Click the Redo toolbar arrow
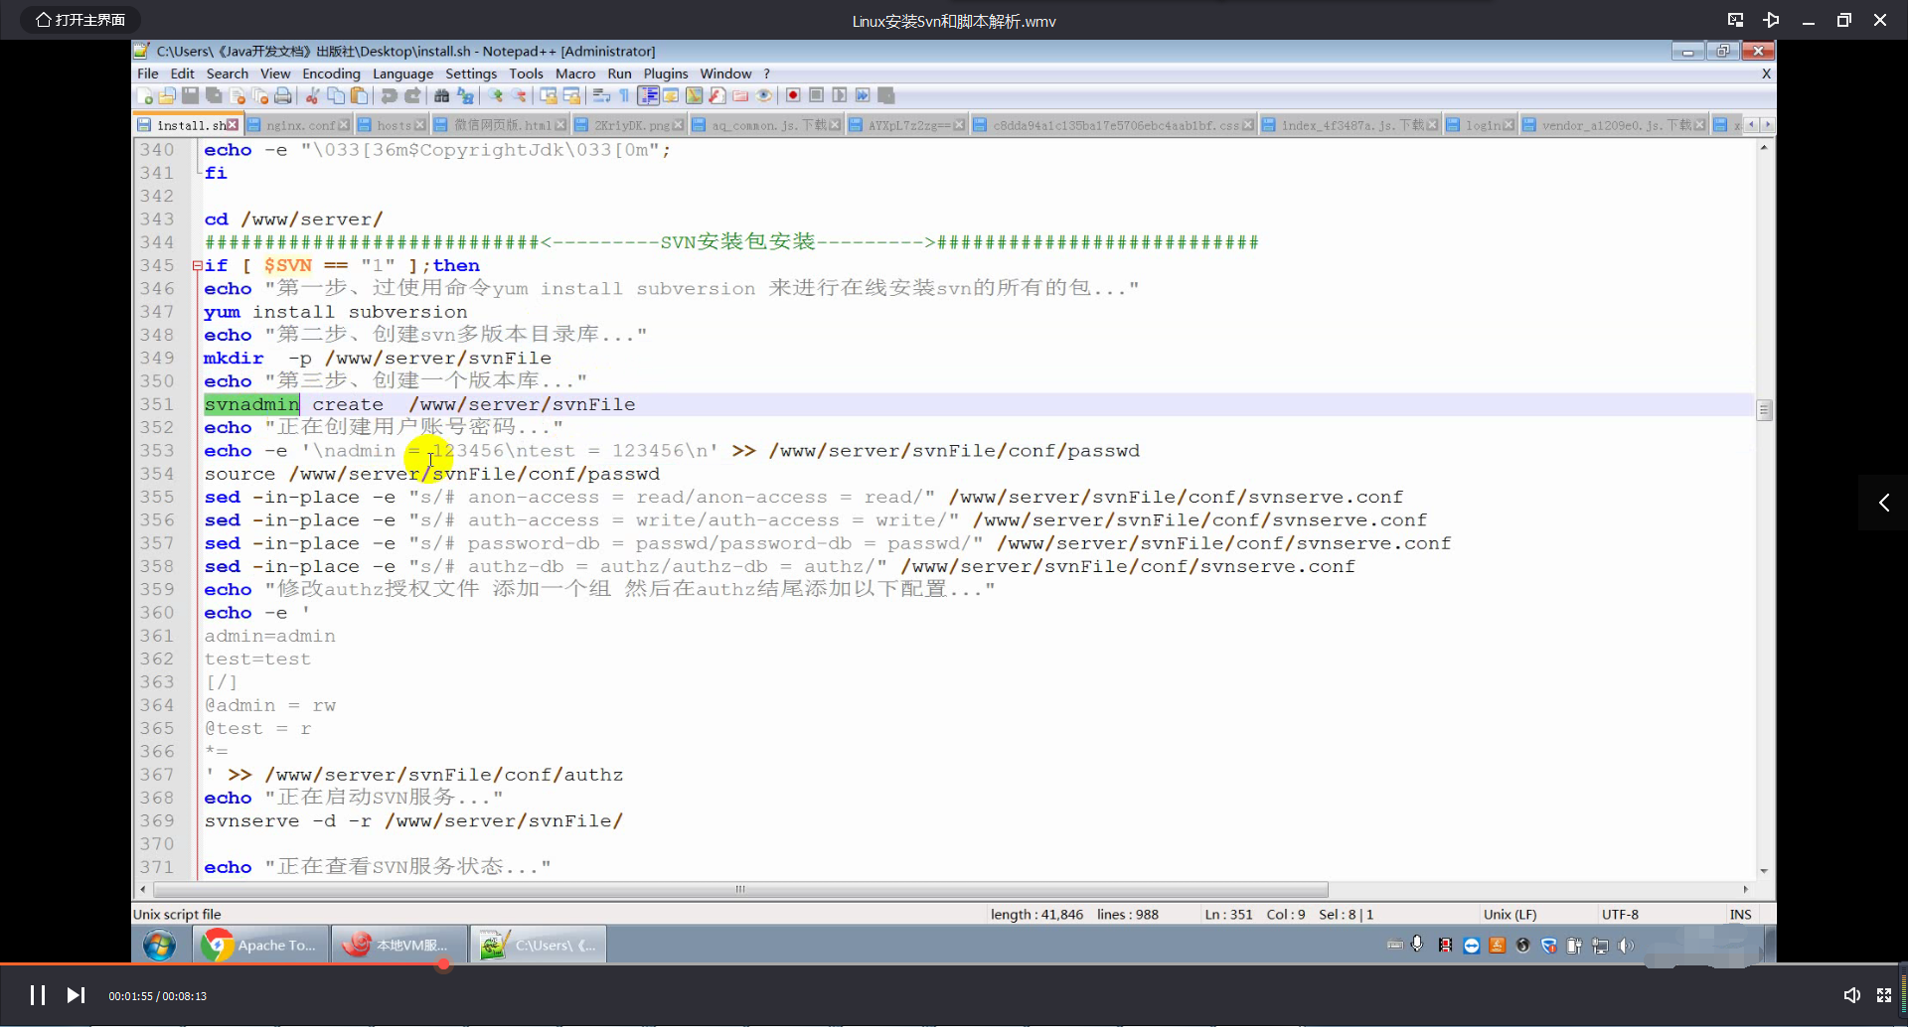Screen dimensions: 1908x1027 click(x=412, y=95)
